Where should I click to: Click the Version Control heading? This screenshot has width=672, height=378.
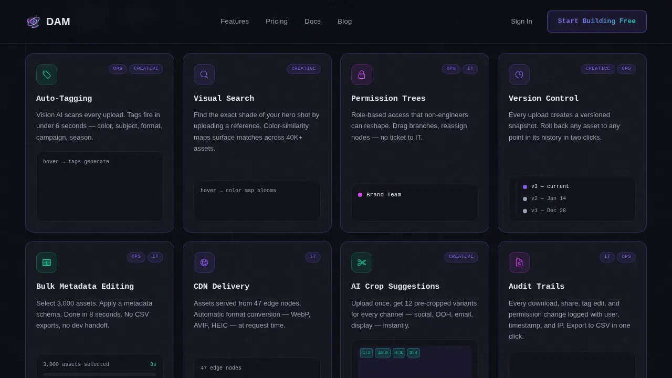tap(544, 99)
